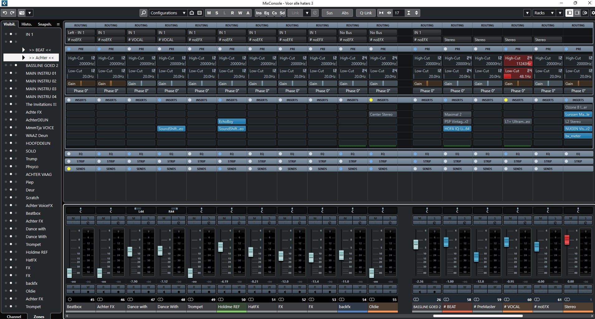The image size is (595, 319).
Task: Show or hide the right zone panel
Action: 577,13
